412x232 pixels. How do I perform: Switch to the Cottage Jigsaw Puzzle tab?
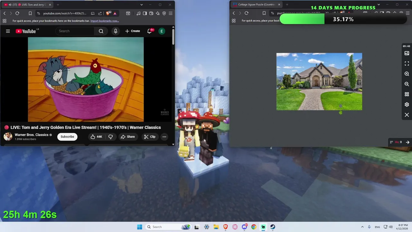click(257, 5)
